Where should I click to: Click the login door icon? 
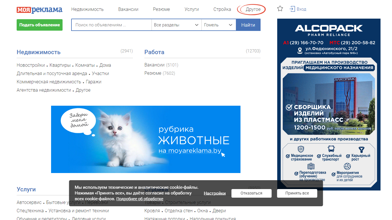pos(292,9)
